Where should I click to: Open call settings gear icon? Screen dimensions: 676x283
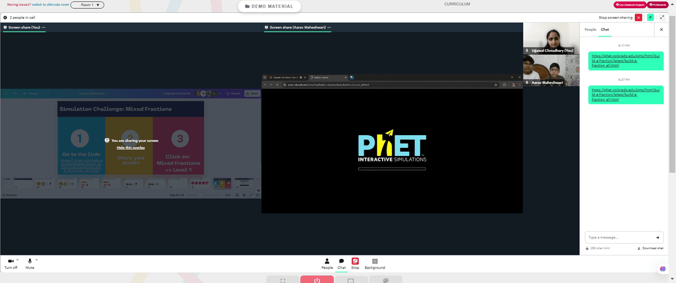(x=5, y=18)
